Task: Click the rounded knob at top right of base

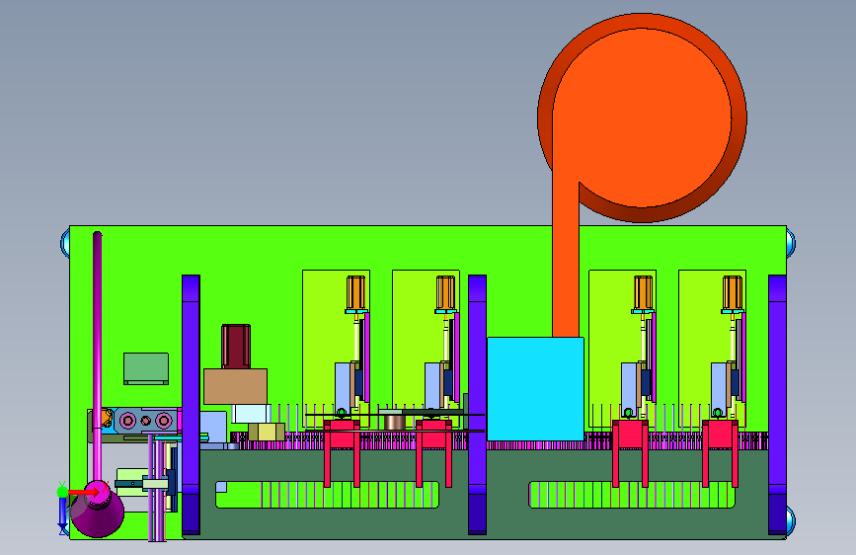Action: 791,243
